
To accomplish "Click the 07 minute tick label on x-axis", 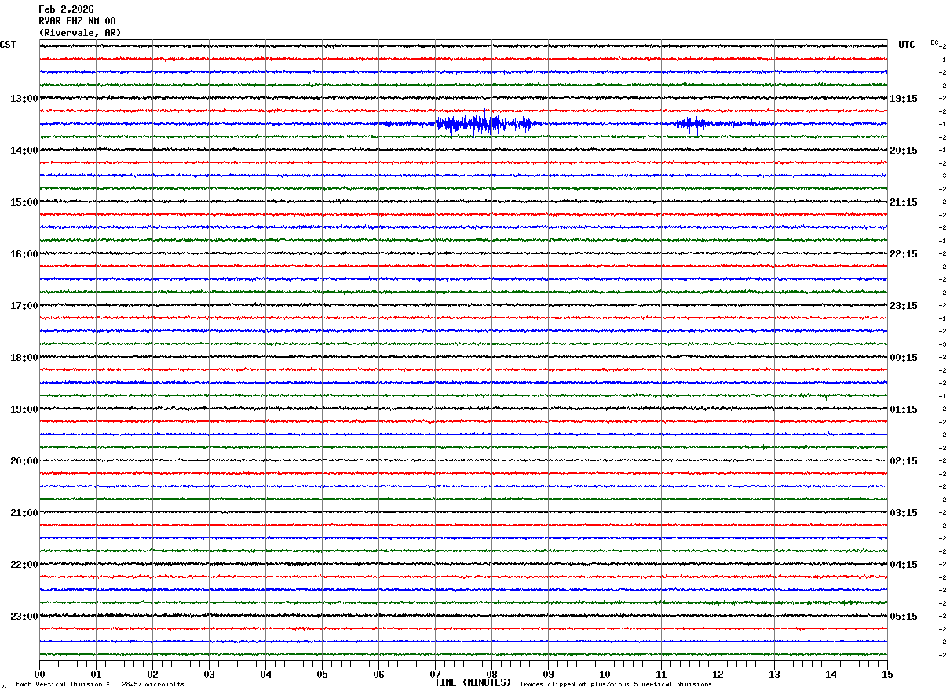I will [x=435, y=674].
